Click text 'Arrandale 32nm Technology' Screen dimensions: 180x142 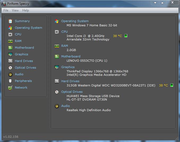88,39
